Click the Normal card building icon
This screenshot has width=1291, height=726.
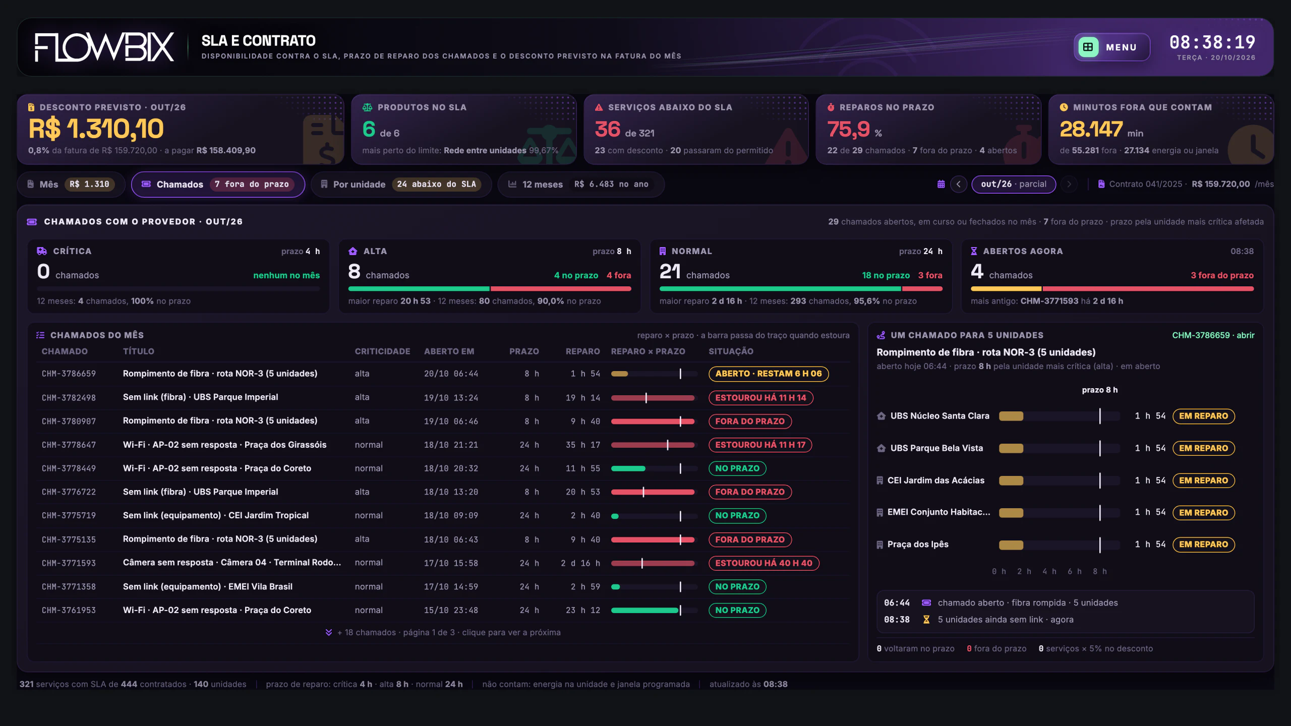click(x=663, y=251)
